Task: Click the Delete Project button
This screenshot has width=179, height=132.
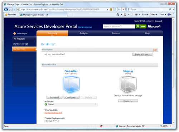Action: 142,54
